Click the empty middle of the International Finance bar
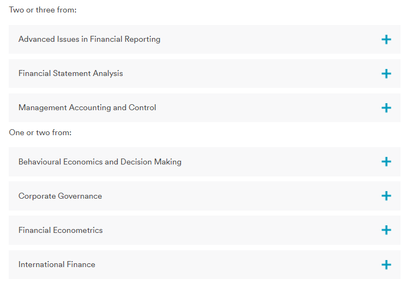Viewport: 413px width, 285px height. tap(239, 264)
